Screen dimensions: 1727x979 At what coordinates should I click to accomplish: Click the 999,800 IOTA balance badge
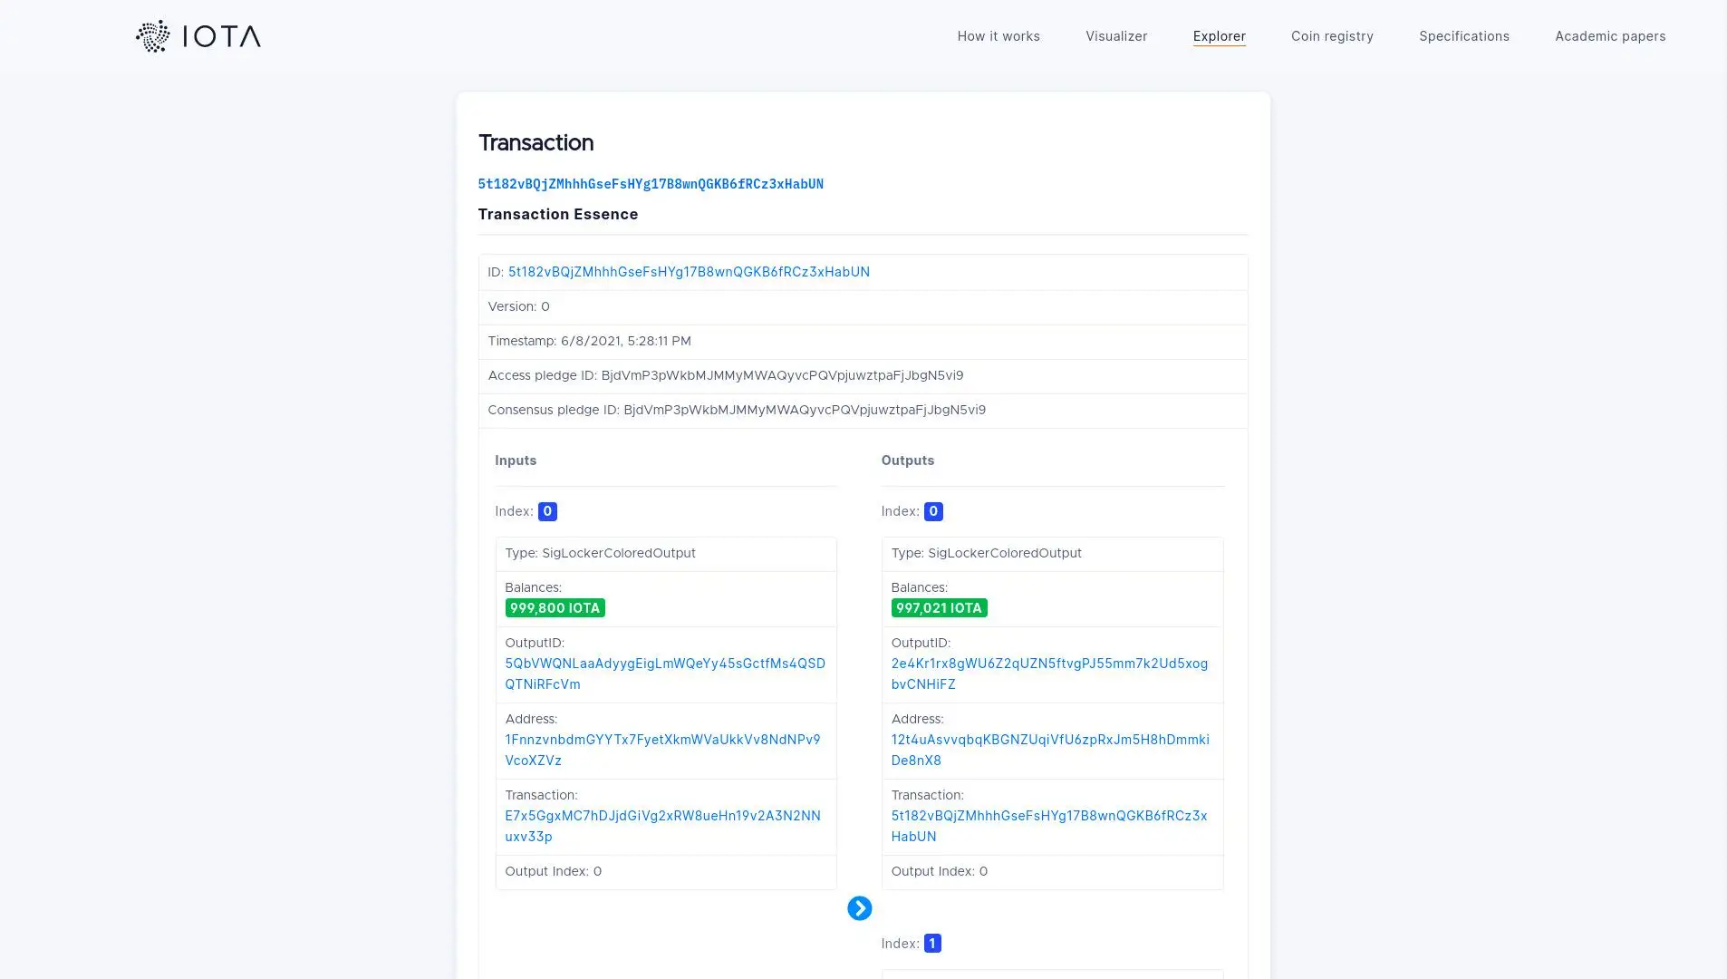click(555, 608)
